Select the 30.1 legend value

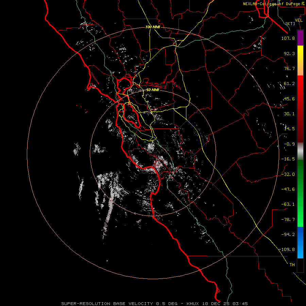tap(289, 114)
